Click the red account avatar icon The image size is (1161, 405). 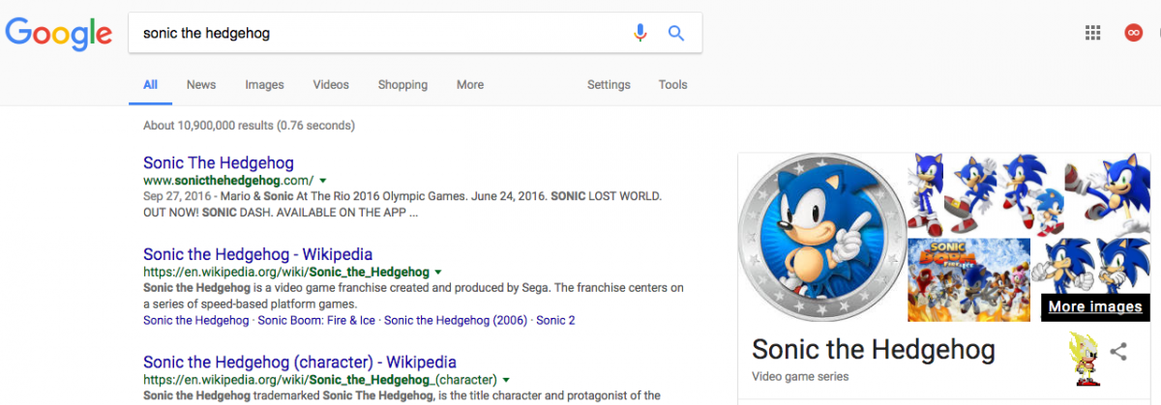click(x=1133, y=33)
